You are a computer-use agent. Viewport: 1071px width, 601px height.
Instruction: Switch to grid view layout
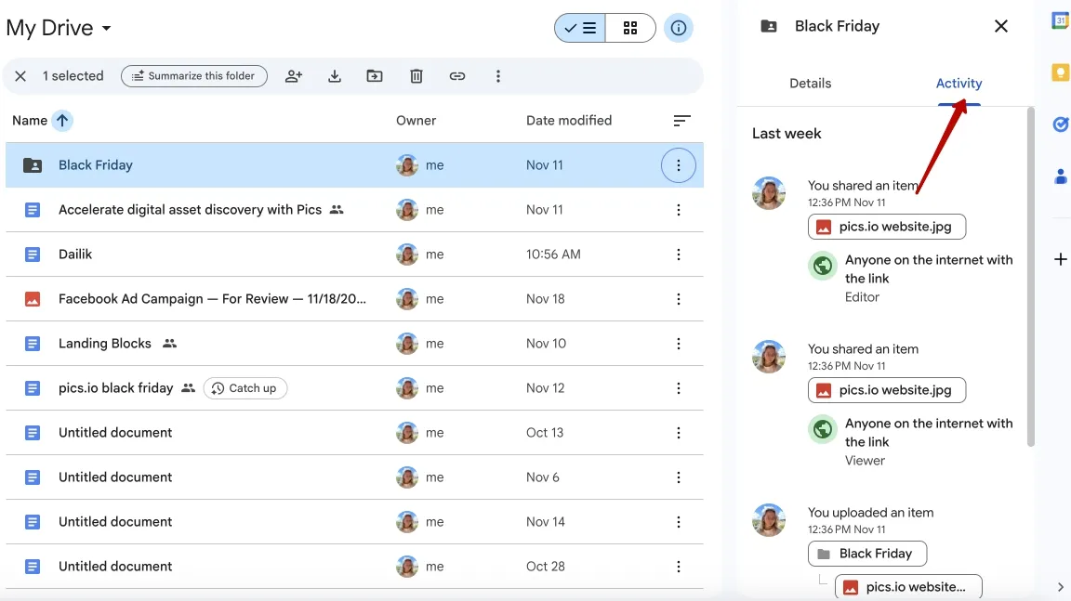point(630,28)
